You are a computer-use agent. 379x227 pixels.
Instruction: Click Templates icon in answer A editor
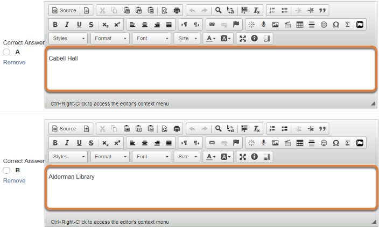click(87, 10)
